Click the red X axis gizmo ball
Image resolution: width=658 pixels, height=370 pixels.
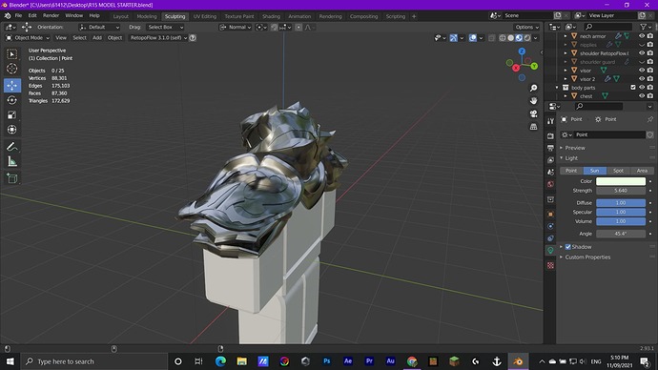(516, 68)
